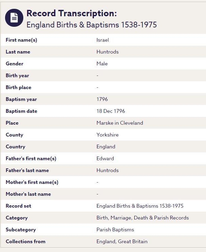Click the Subcategory value Parish Baptisms
The image size is (206, 252).
[115, 230]
